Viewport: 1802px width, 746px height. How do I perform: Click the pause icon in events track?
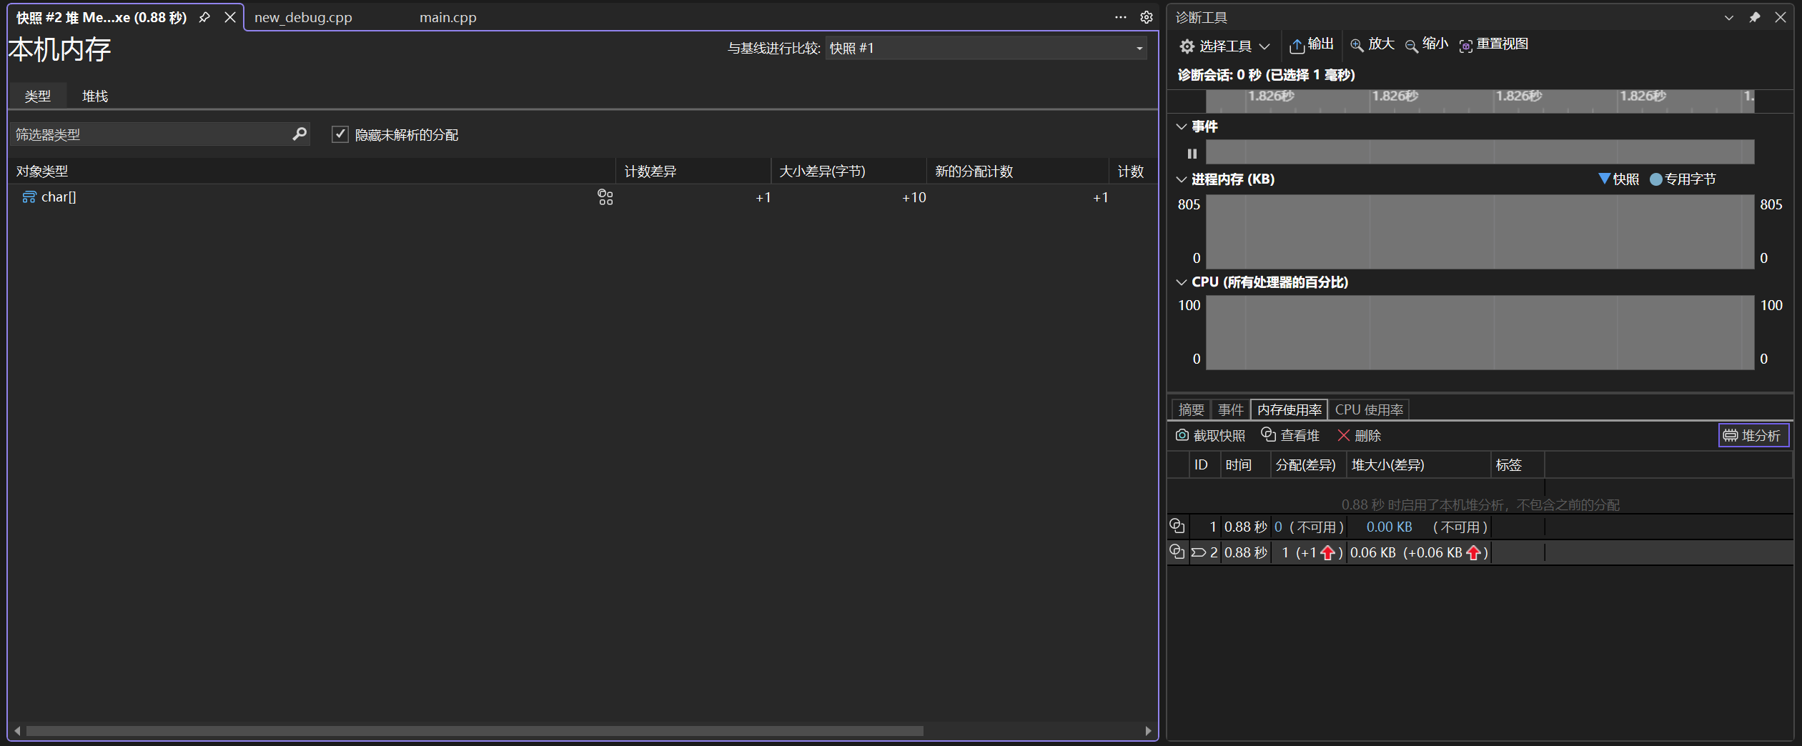(1192, 153)
